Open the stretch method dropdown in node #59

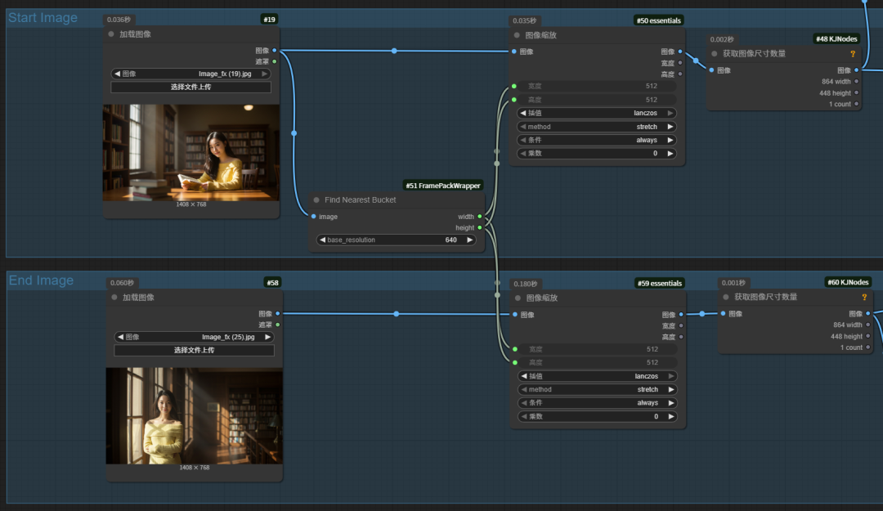[598, 390]
